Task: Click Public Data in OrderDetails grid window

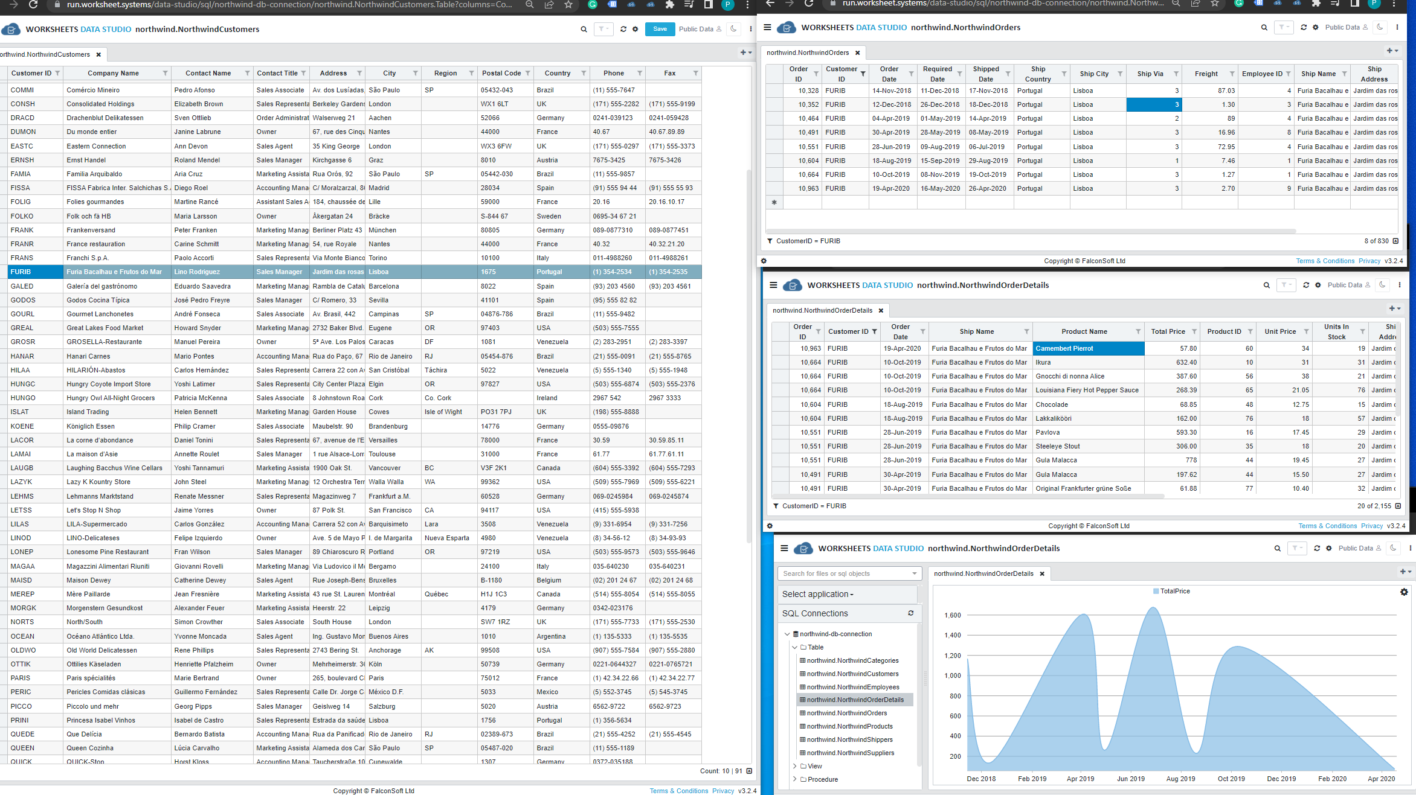Action: point(1349,286)
